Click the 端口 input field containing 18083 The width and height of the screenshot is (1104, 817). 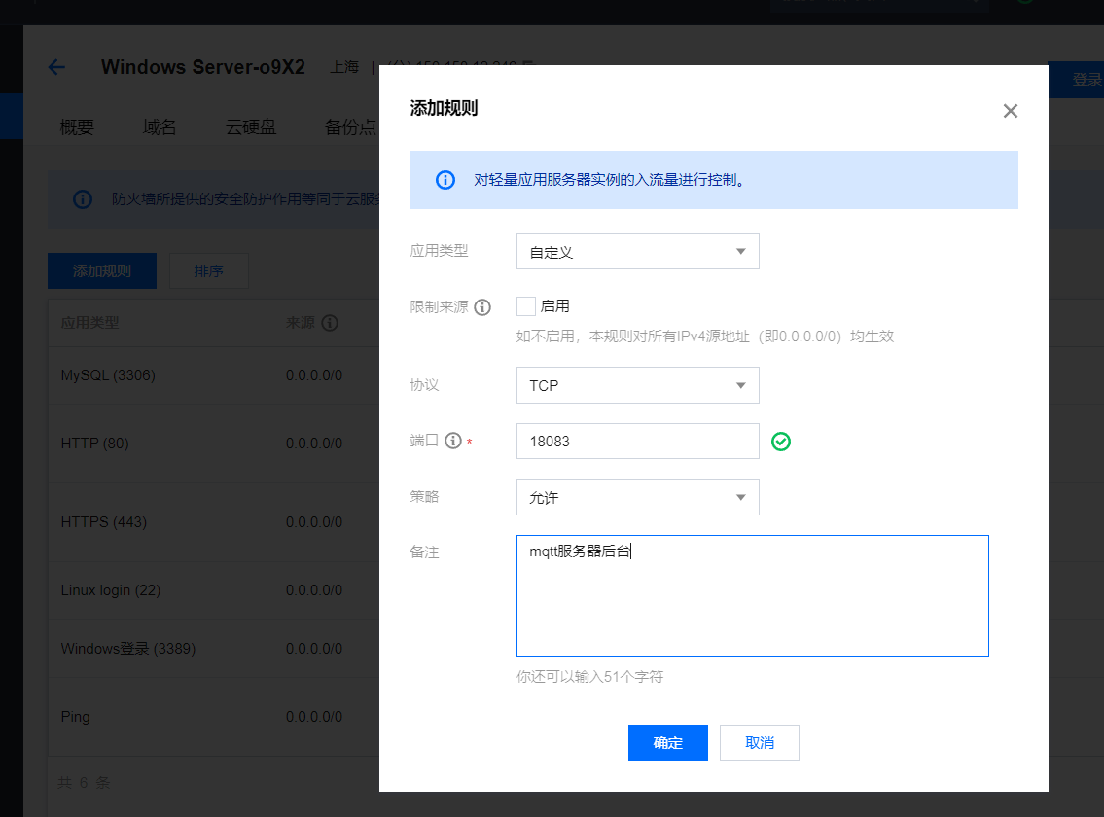[637, 441]
